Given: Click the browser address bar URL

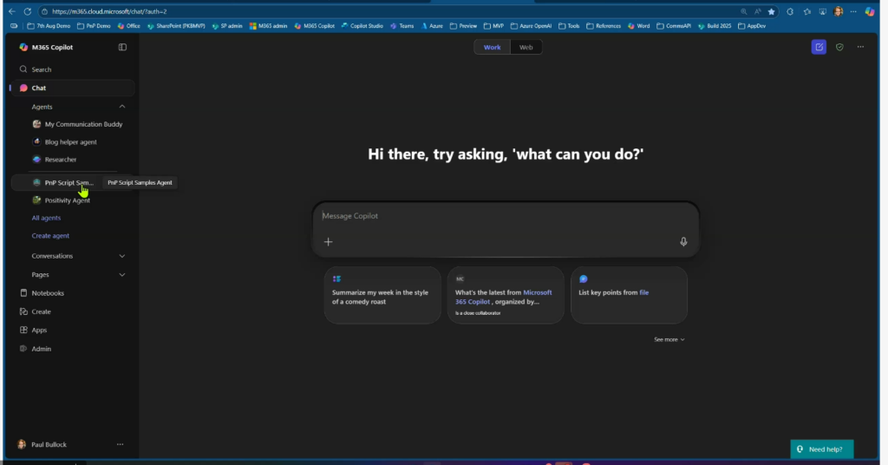Looking at the screenshot, I should [109, 11].
